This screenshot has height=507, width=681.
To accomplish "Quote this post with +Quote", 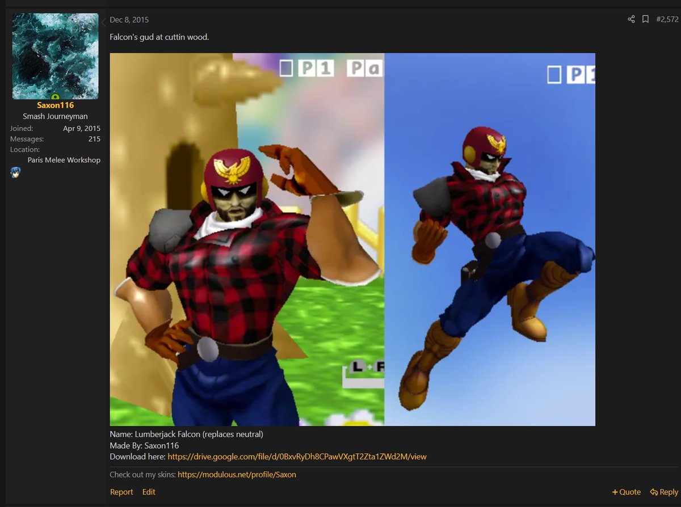I will 627,492.
